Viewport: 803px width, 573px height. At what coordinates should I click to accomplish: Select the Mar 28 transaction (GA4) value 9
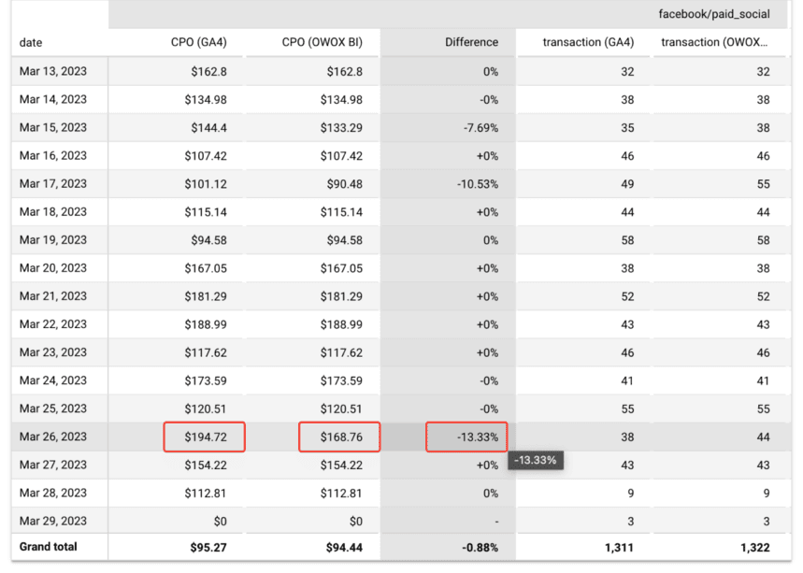click(x=630, y=494)
